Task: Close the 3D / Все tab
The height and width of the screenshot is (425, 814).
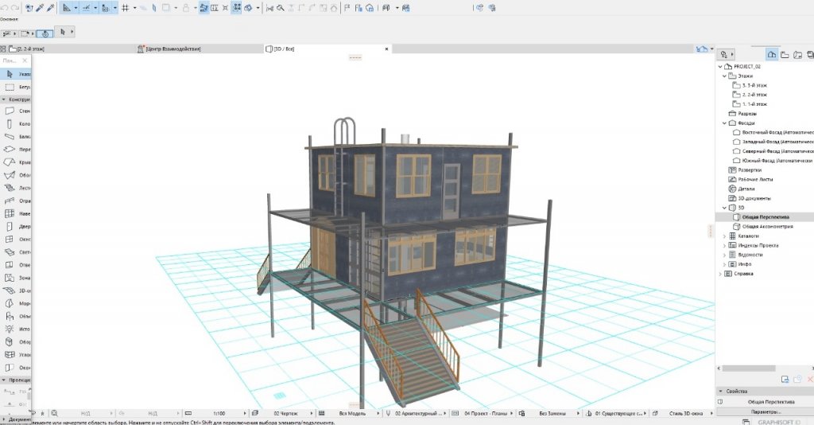Action: click(386, 49)
